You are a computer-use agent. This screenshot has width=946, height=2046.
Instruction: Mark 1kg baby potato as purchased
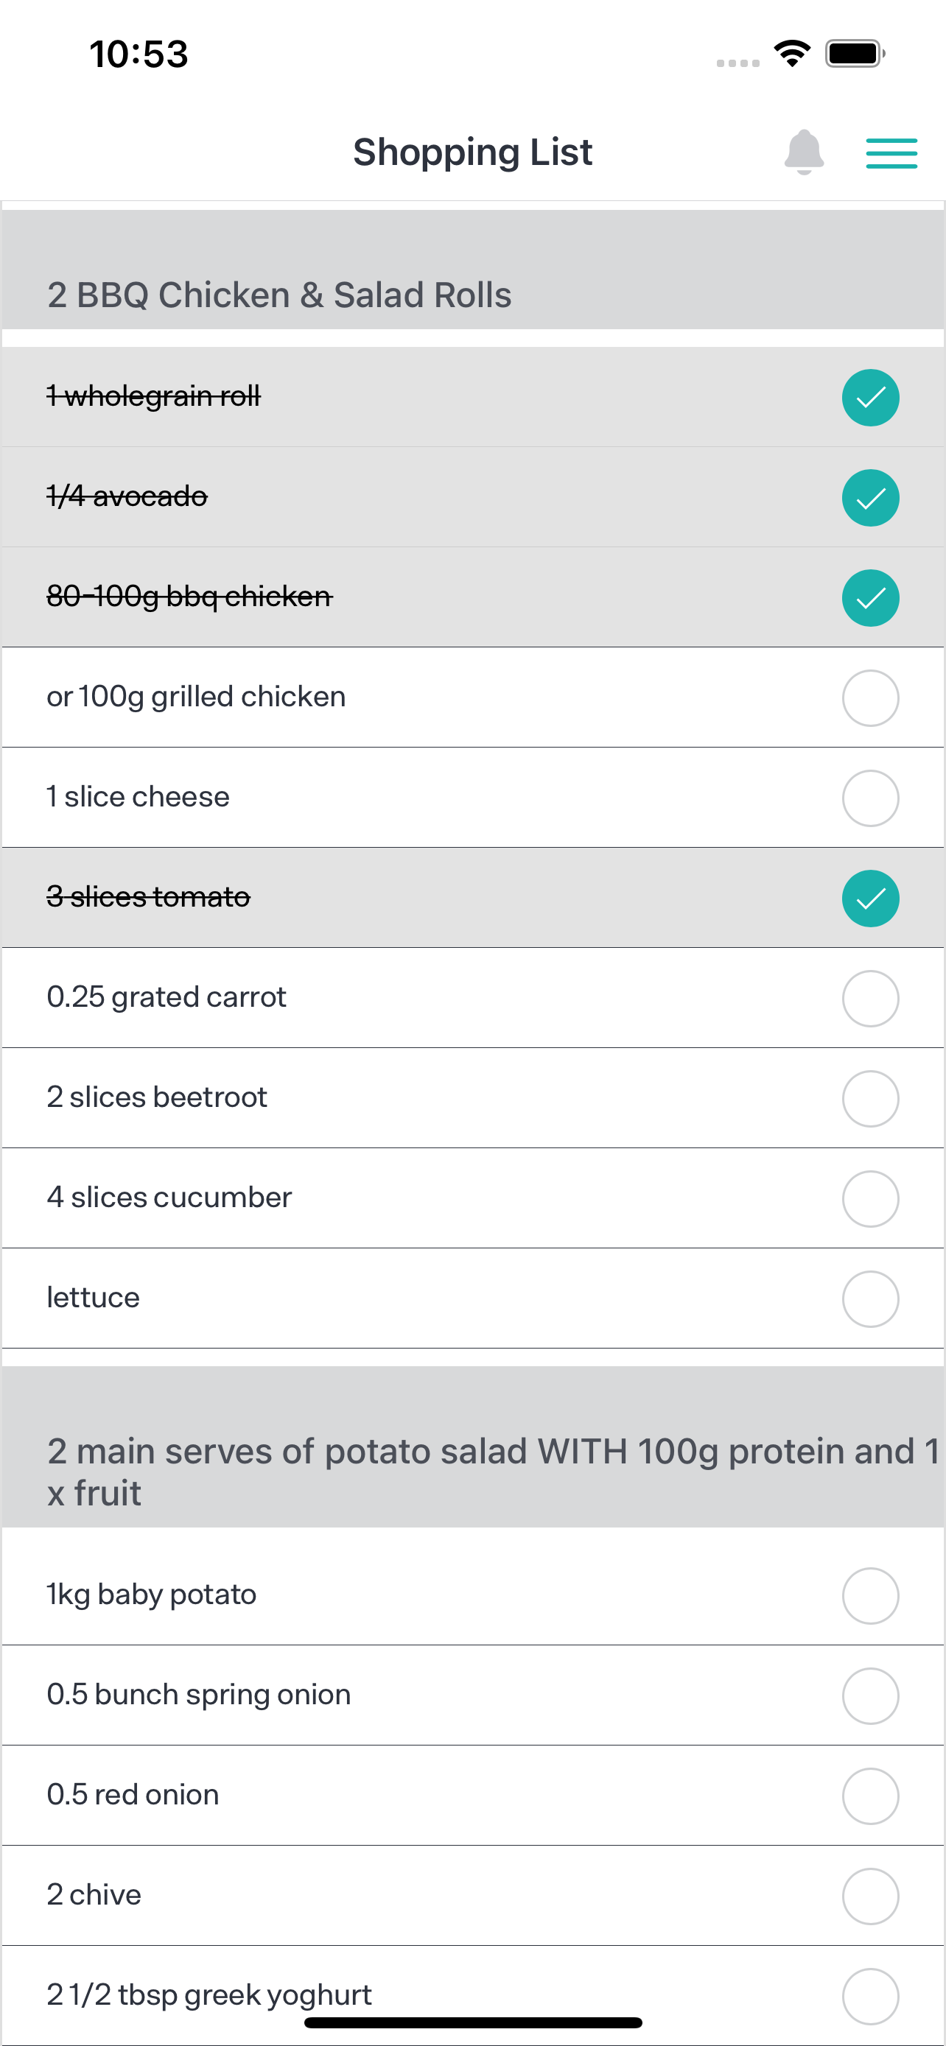click(870, 1596)
